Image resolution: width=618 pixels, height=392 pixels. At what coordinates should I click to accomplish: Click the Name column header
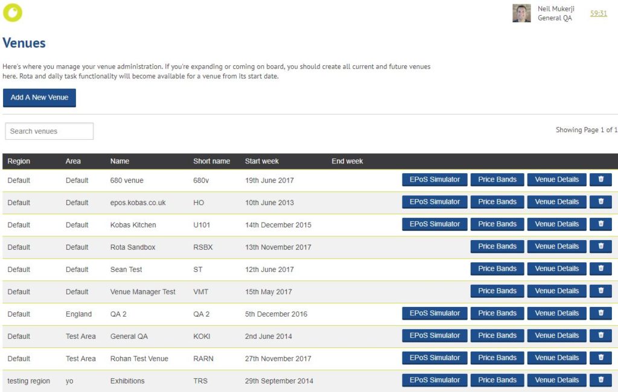(x=119, y=161)
